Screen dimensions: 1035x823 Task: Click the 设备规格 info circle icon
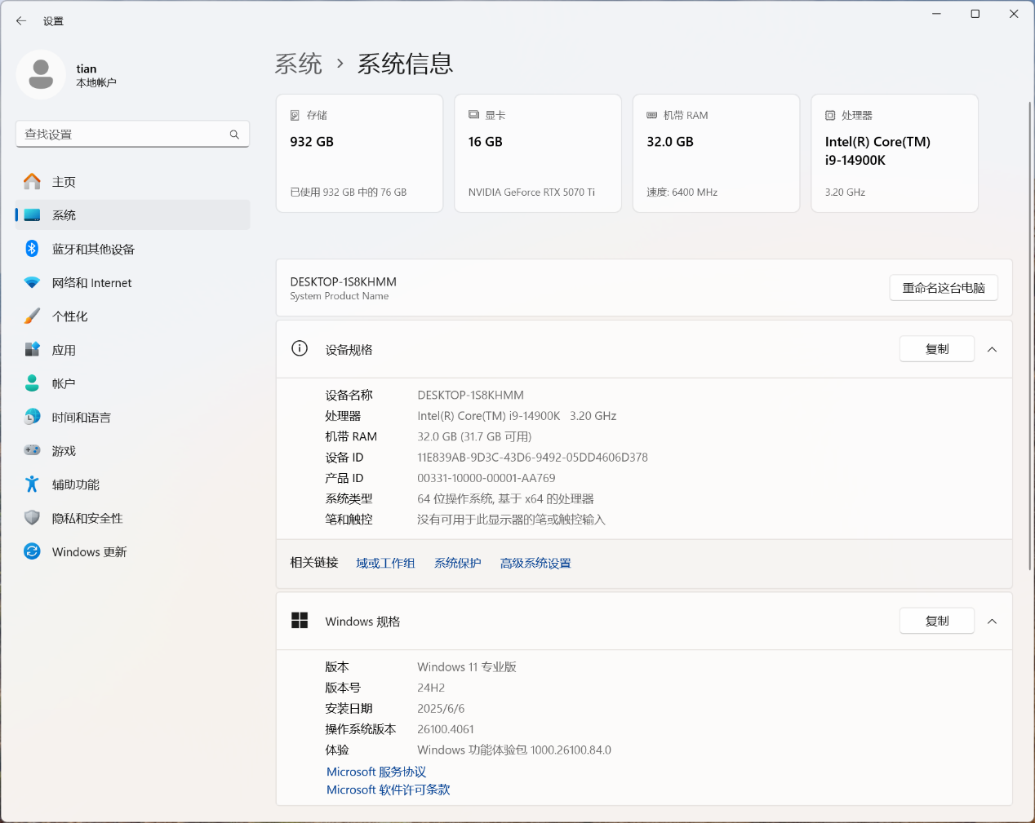(x=300, y=348)
